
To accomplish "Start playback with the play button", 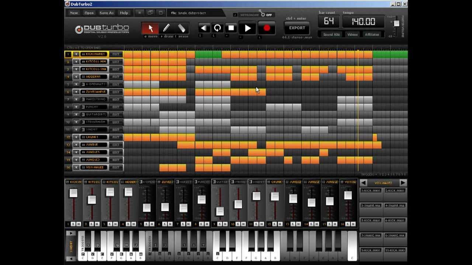I will 248,28.
